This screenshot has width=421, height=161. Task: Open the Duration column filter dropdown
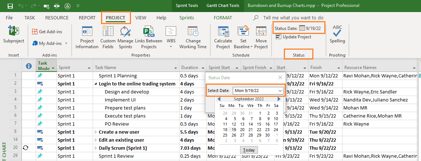point(203,68)
